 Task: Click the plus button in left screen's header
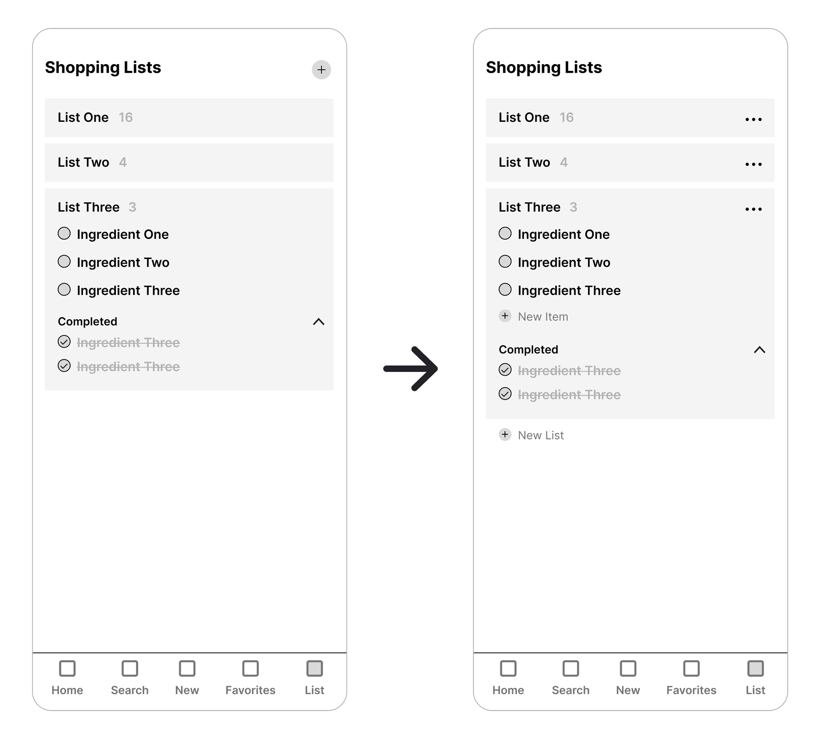tap(321, 70)
